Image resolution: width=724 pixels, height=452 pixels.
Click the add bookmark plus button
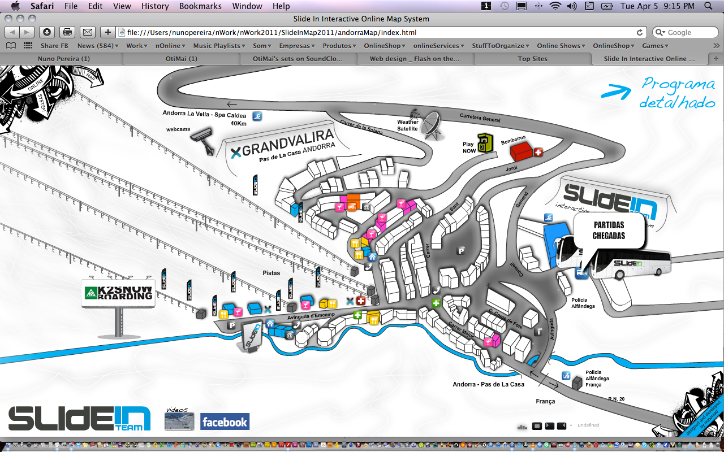[108, 32]
